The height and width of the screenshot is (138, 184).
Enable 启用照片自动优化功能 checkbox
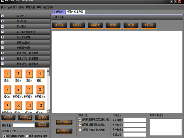click(x=80, y=130)
